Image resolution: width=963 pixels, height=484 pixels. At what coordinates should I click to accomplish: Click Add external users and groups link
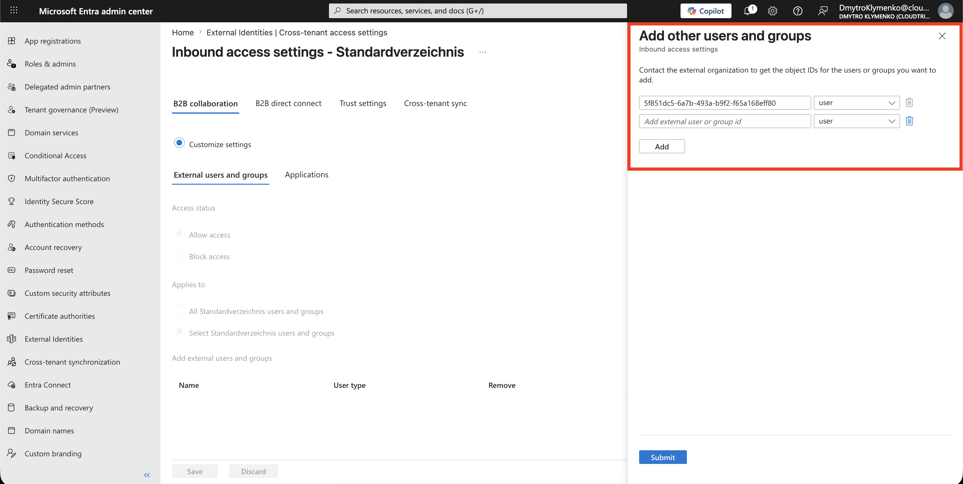(222, 358)
